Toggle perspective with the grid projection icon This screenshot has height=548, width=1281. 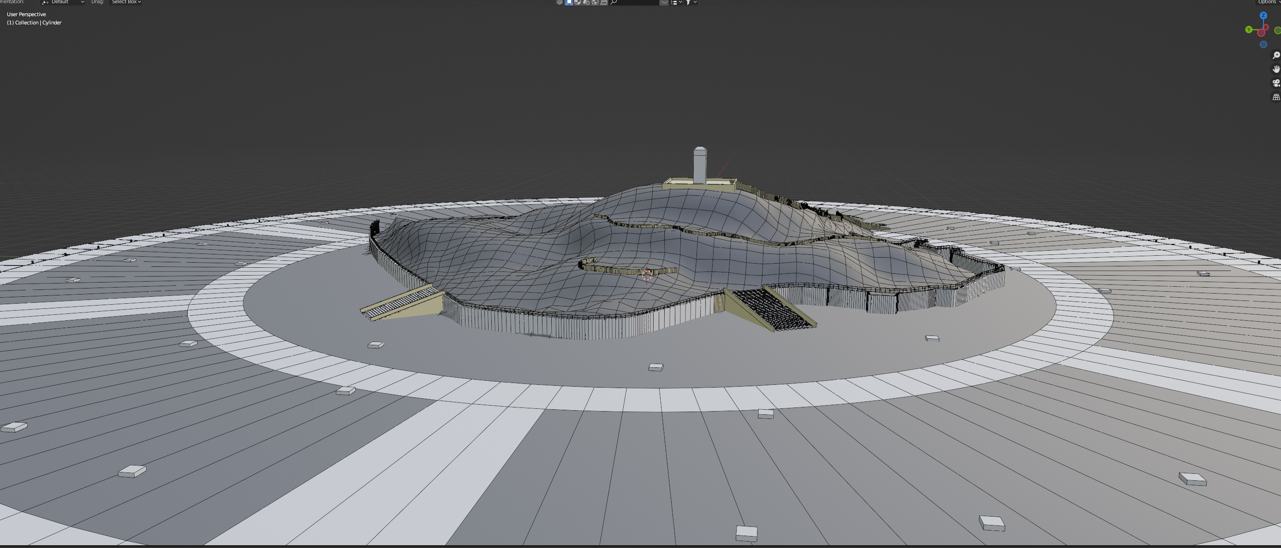click(x=1276, y=97)
